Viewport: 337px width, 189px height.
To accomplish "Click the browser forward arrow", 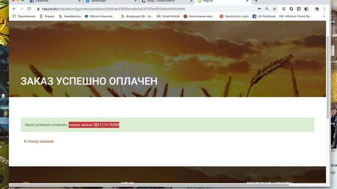I will click(x=22, y=9).
